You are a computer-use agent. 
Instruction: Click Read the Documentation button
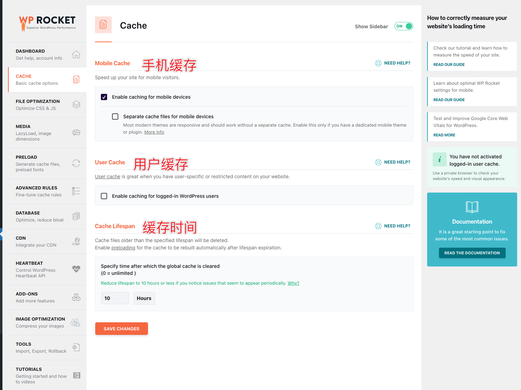click(x=472, y=253)
